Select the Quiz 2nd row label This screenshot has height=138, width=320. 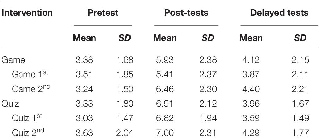28,133
